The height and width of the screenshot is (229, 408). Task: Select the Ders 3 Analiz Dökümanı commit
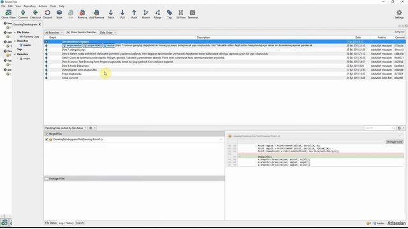225,66
